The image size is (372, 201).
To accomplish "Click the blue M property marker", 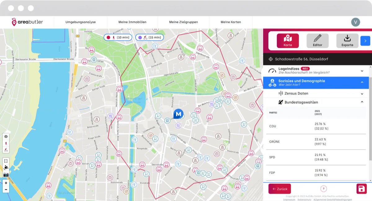I will (x=178, y=114).
